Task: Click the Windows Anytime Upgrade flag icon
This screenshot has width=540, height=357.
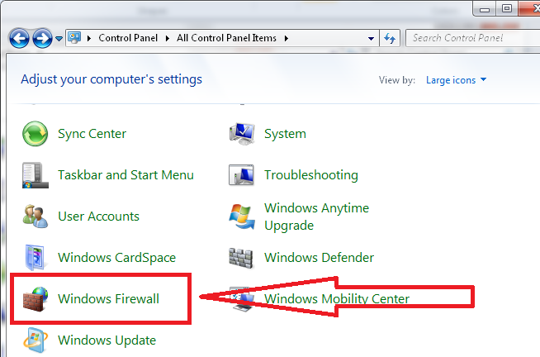Action: [242, 217]
